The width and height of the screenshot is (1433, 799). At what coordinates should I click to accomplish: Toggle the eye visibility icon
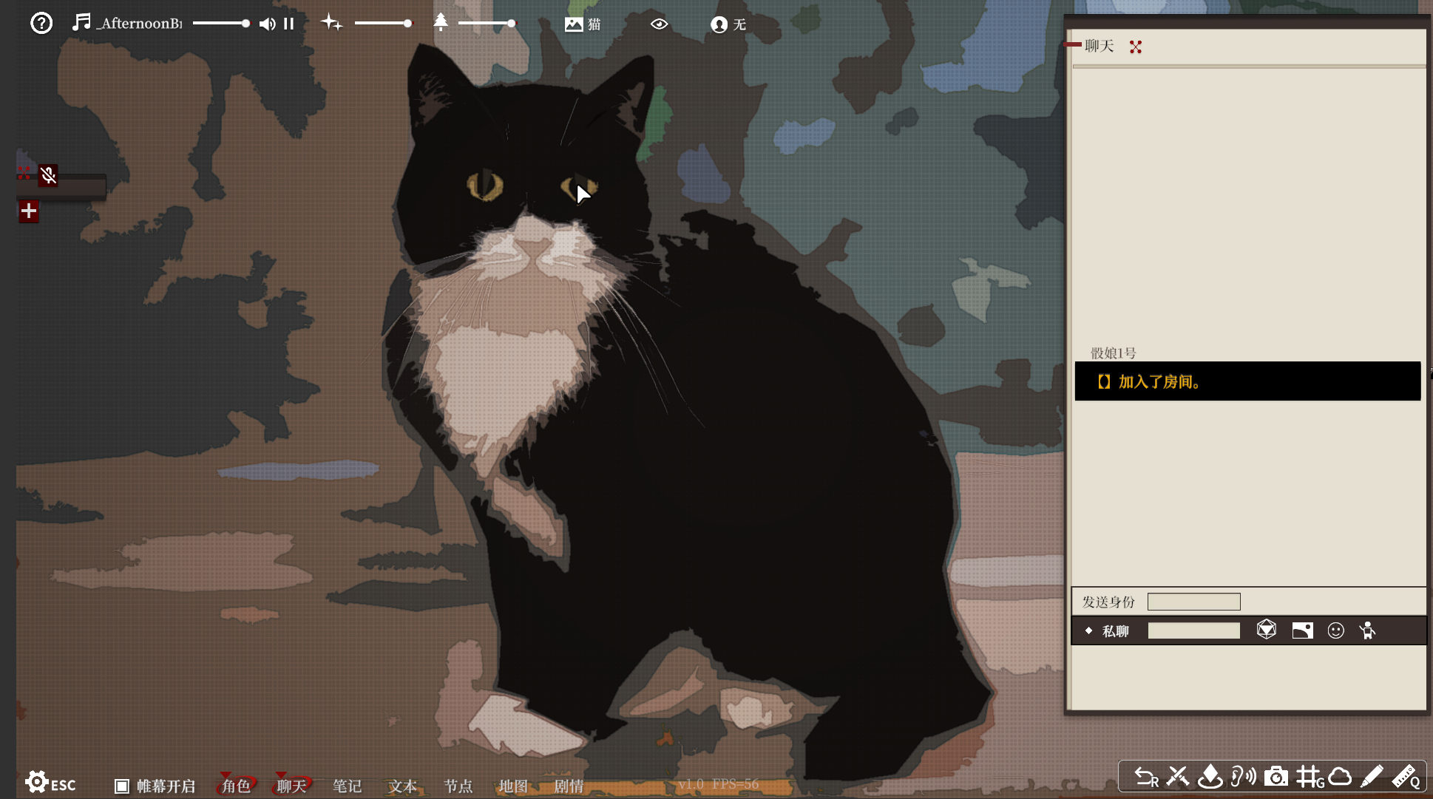pos(659,24)
